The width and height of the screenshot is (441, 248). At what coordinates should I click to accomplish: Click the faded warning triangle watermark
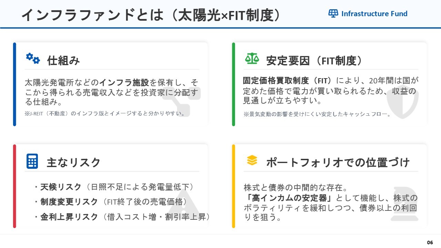click(184, 207)
